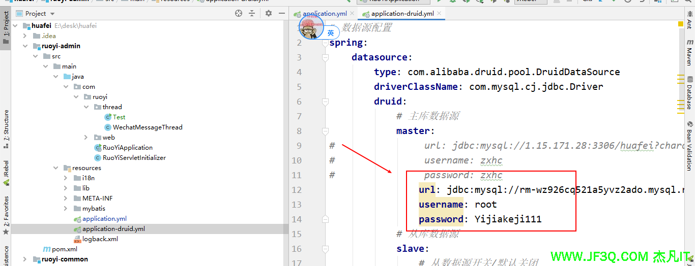Click the locate/scroll-from-source target icon
The width and height of the screenshot is (695, 266).
click(239, 14)
